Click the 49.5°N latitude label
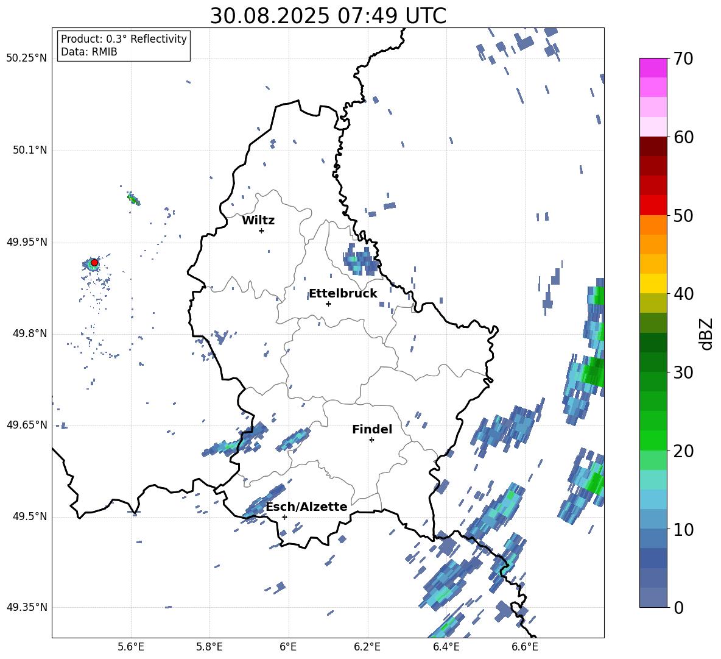The height and width of the screenshot is (659, 721). point(29,516)
